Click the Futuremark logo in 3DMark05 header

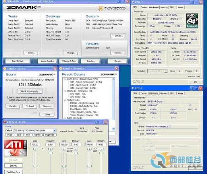tap(112, 8)
